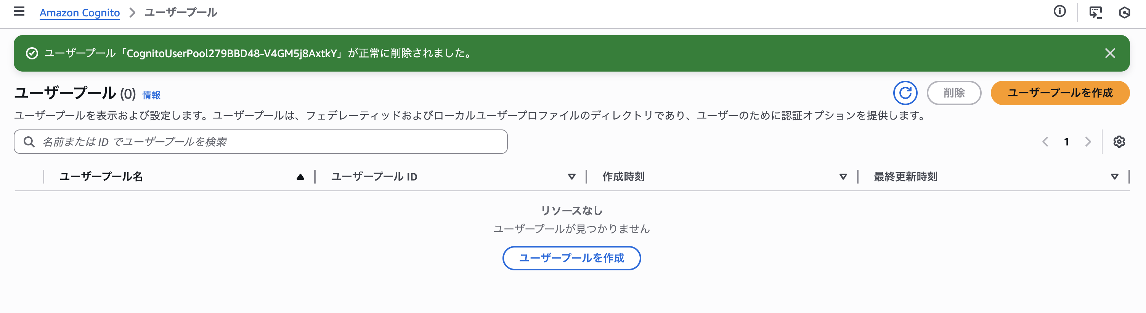Sort by 最終更新時刻 column
Screen dimensions: 1146x313
tap(1114, 177)
